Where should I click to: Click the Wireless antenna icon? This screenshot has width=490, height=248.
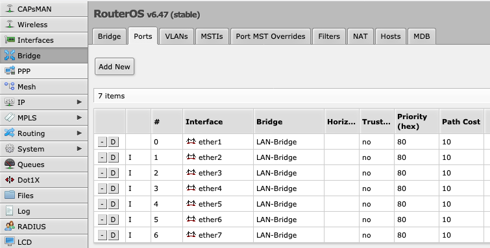10,25
